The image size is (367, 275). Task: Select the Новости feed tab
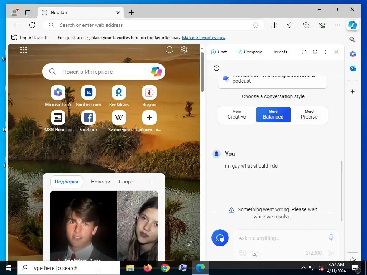[101, 182]
